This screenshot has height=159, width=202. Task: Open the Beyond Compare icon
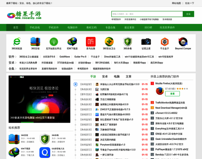click(x=183, y=42)
